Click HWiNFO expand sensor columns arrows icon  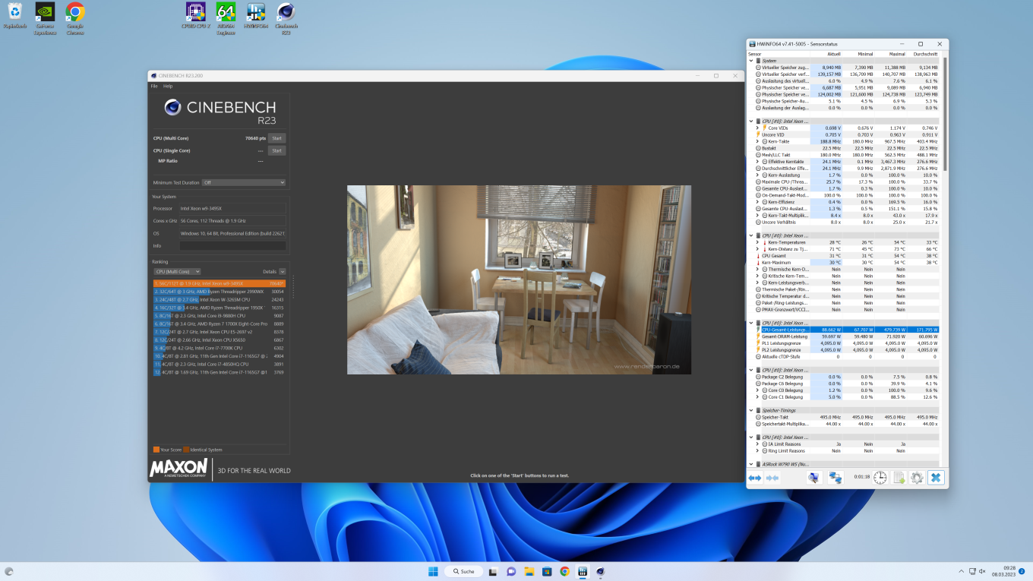(x=754, y=478)
